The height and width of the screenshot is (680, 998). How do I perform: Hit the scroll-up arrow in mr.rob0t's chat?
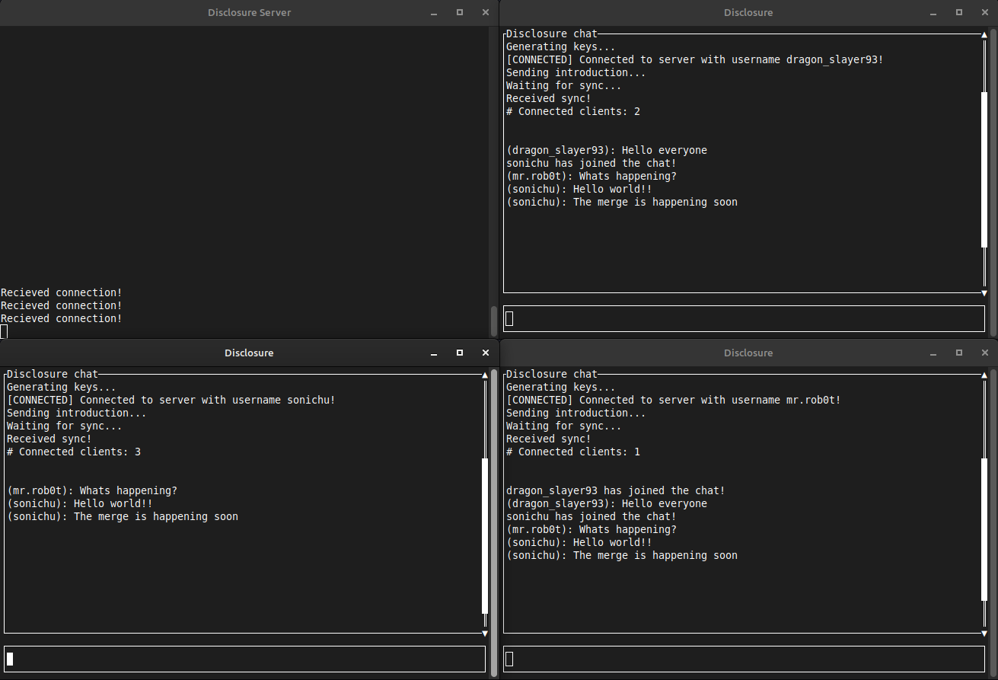984,375
